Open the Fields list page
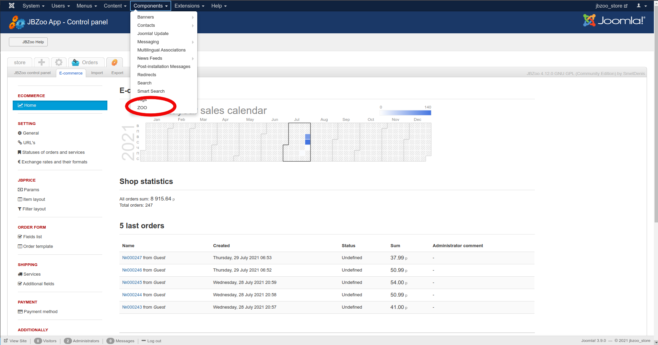The image size is (658, 345). 30,237
